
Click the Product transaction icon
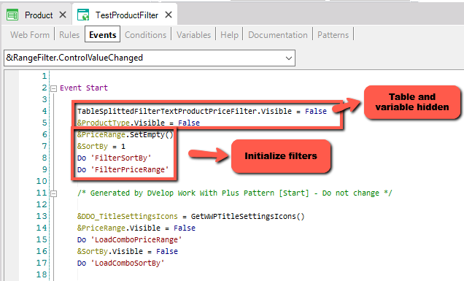point(12,15)
